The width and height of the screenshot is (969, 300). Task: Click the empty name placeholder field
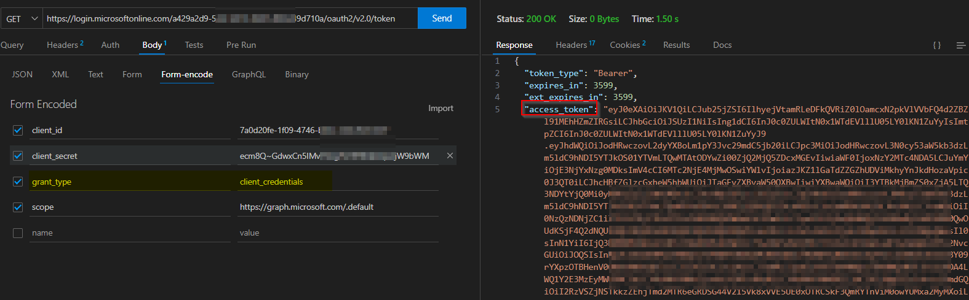130,233
